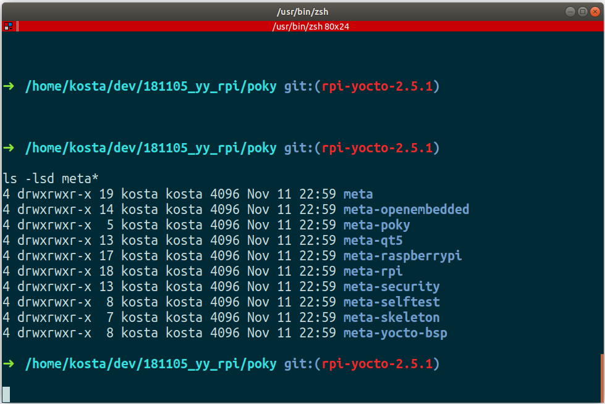Click the green prompt arrow at the bottom
605x404 pixels.
[9, 364]
